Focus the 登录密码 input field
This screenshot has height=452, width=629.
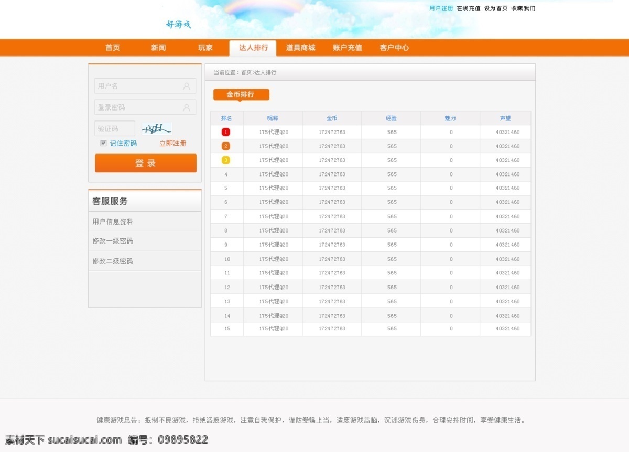(x=145, y=107)
